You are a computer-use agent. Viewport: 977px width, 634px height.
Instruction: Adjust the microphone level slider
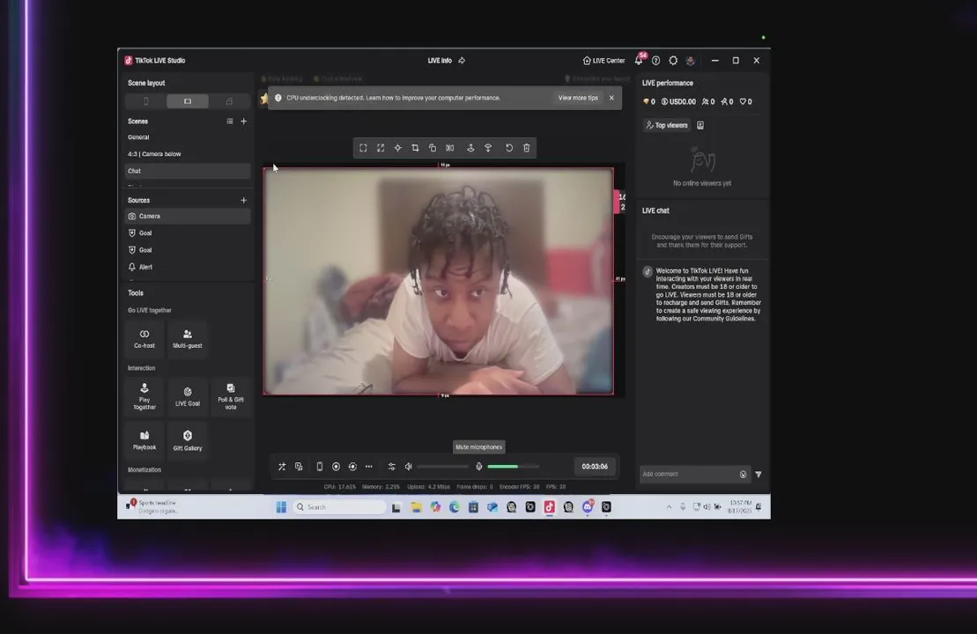514,467
